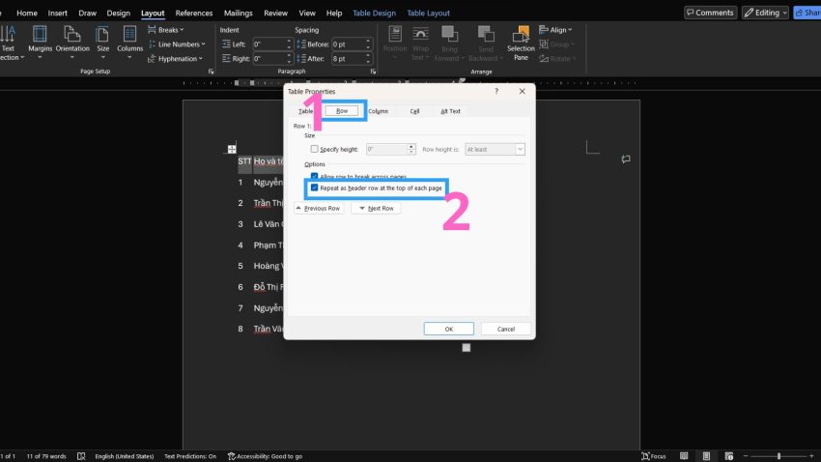Open the Orientation icon menu

click(x=72, y=38)
